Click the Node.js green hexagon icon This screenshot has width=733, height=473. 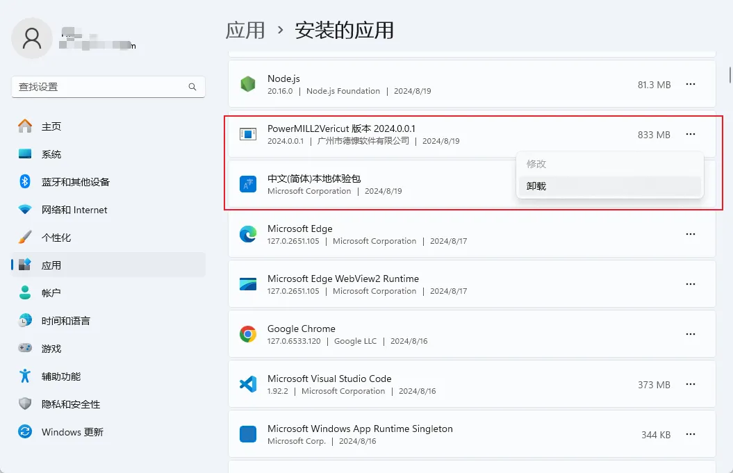[x=248, y=84]
